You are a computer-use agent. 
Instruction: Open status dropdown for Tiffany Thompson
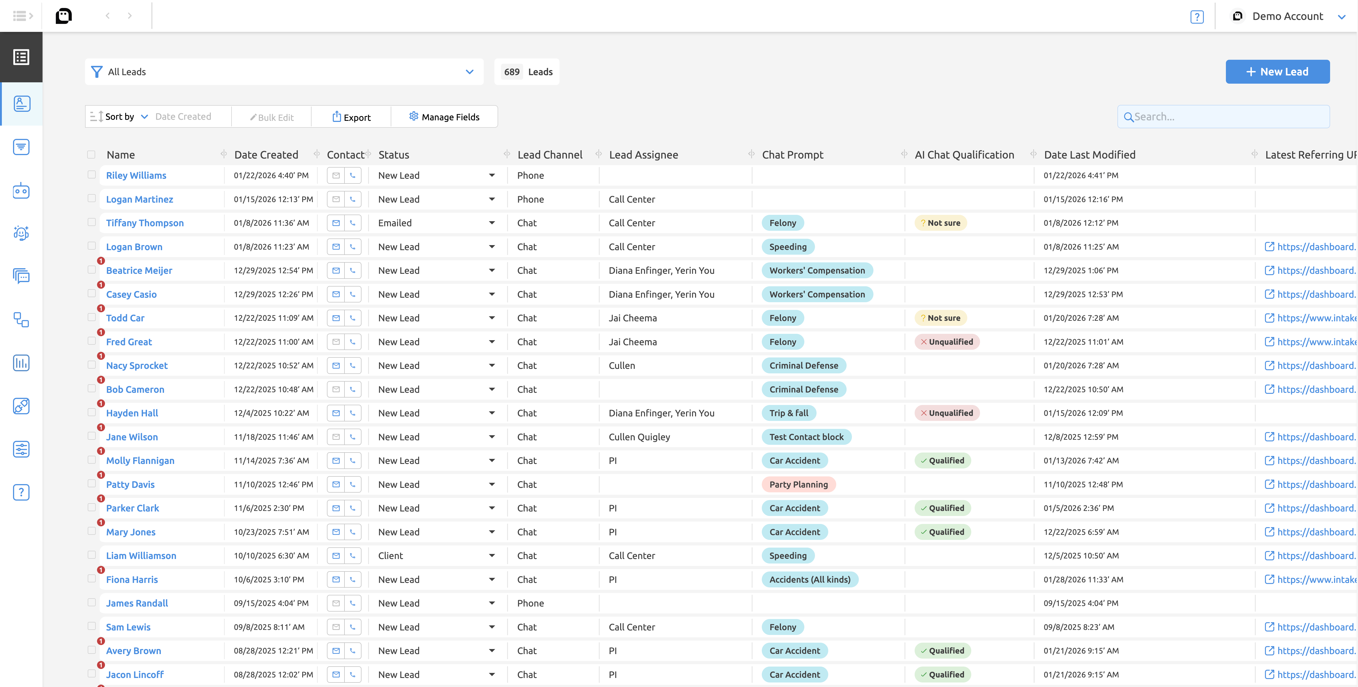pyautogui.click(x=491, y=223)
